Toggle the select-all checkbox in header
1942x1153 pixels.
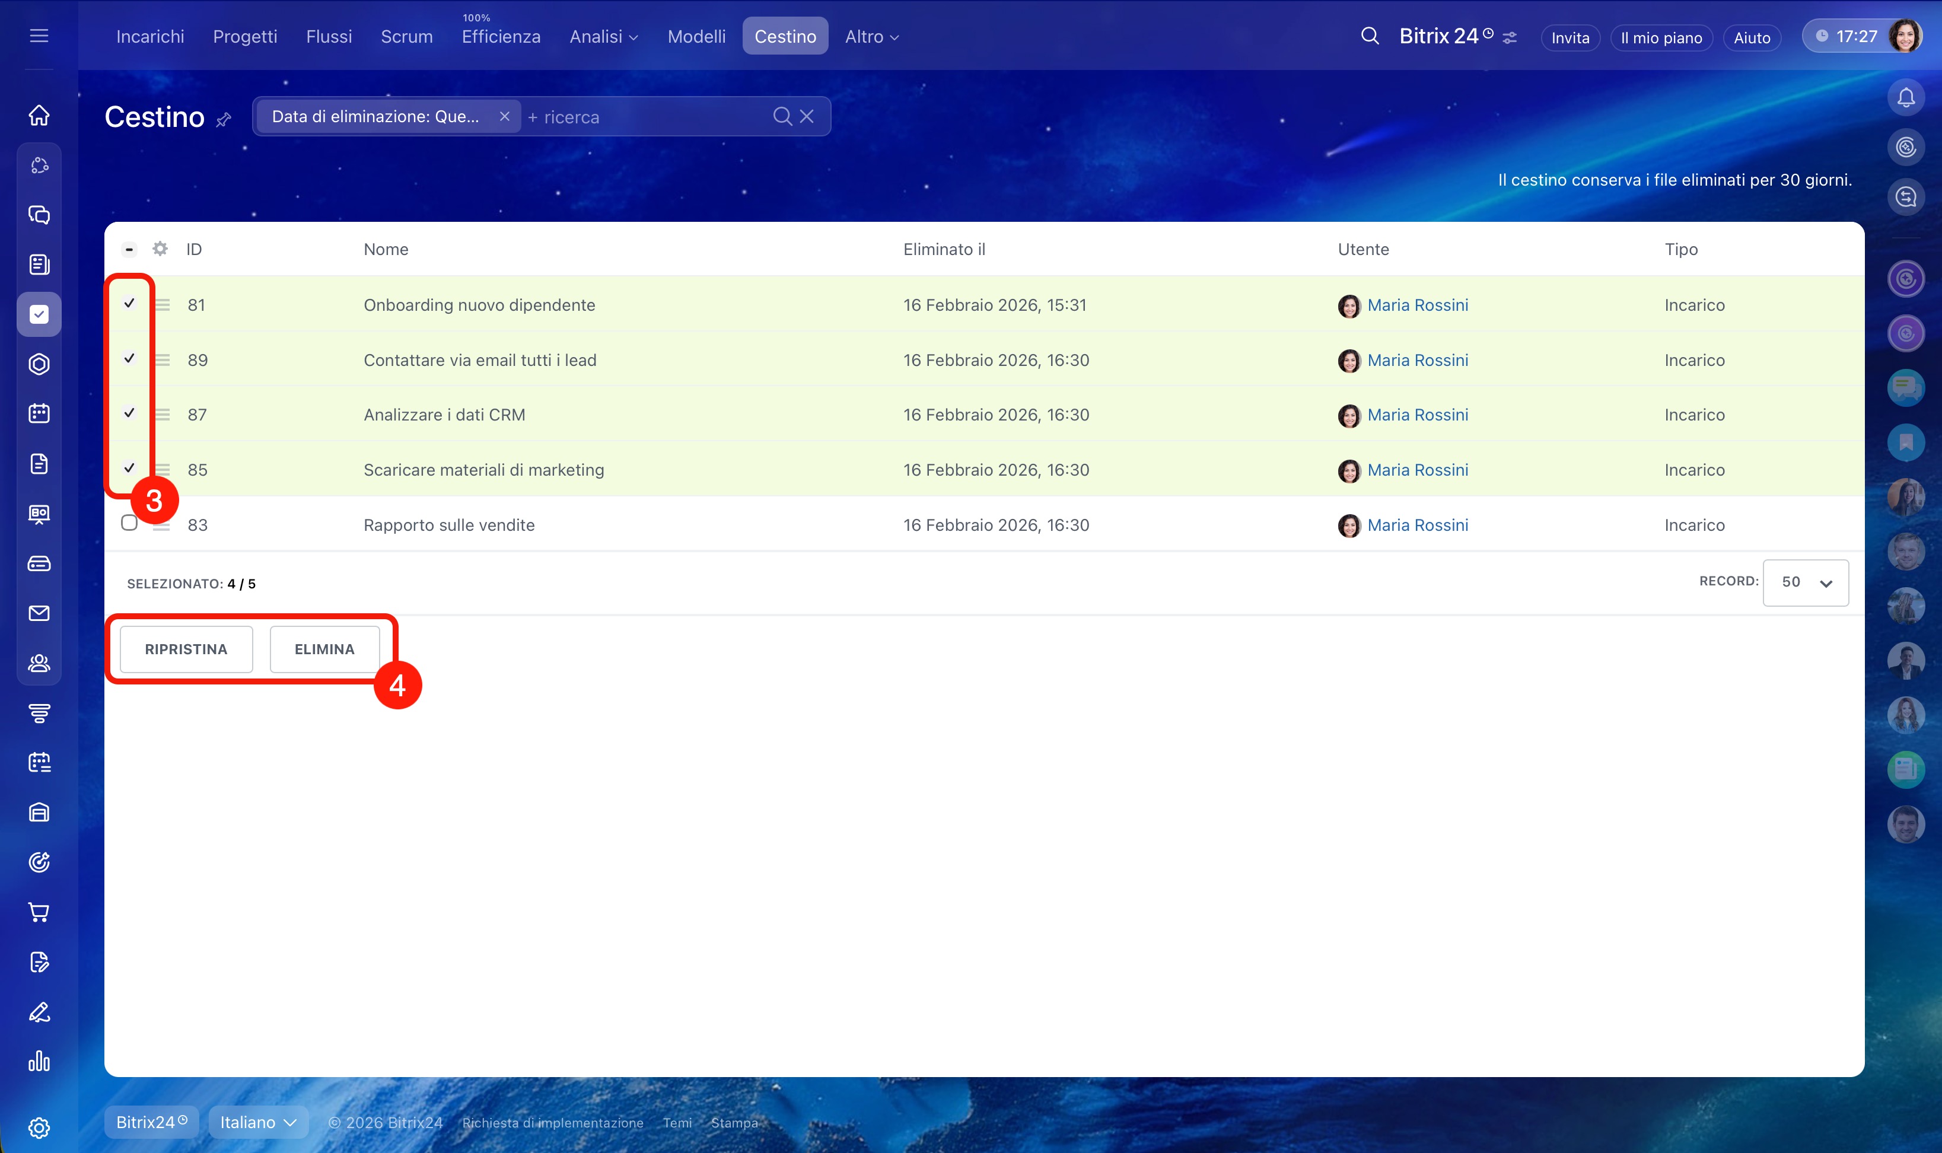click(129, 250)
